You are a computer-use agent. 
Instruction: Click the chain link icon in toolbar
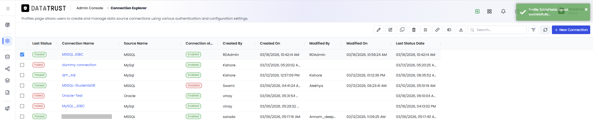[437, 30]
